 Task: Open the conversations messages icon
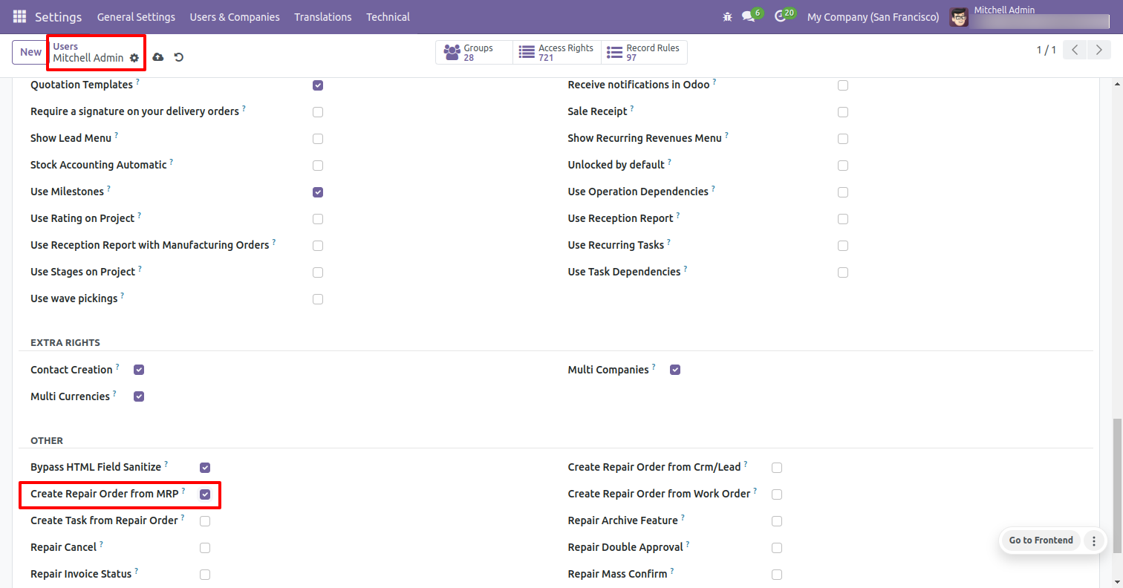[749, 16]
